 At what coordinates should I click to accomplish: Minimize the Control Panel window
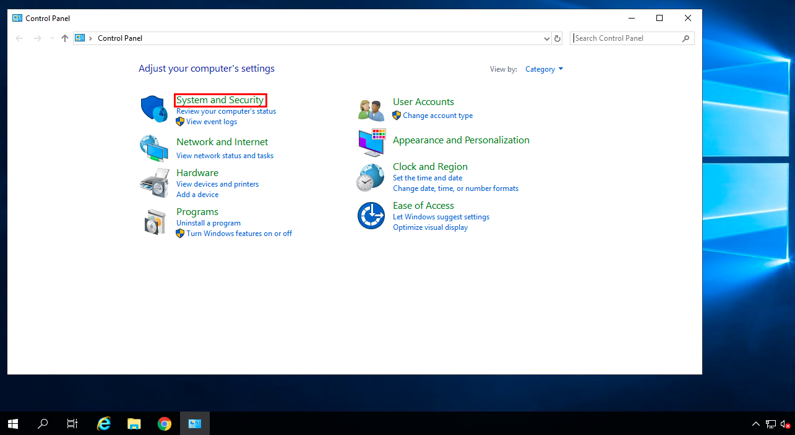tap(631, 18)
